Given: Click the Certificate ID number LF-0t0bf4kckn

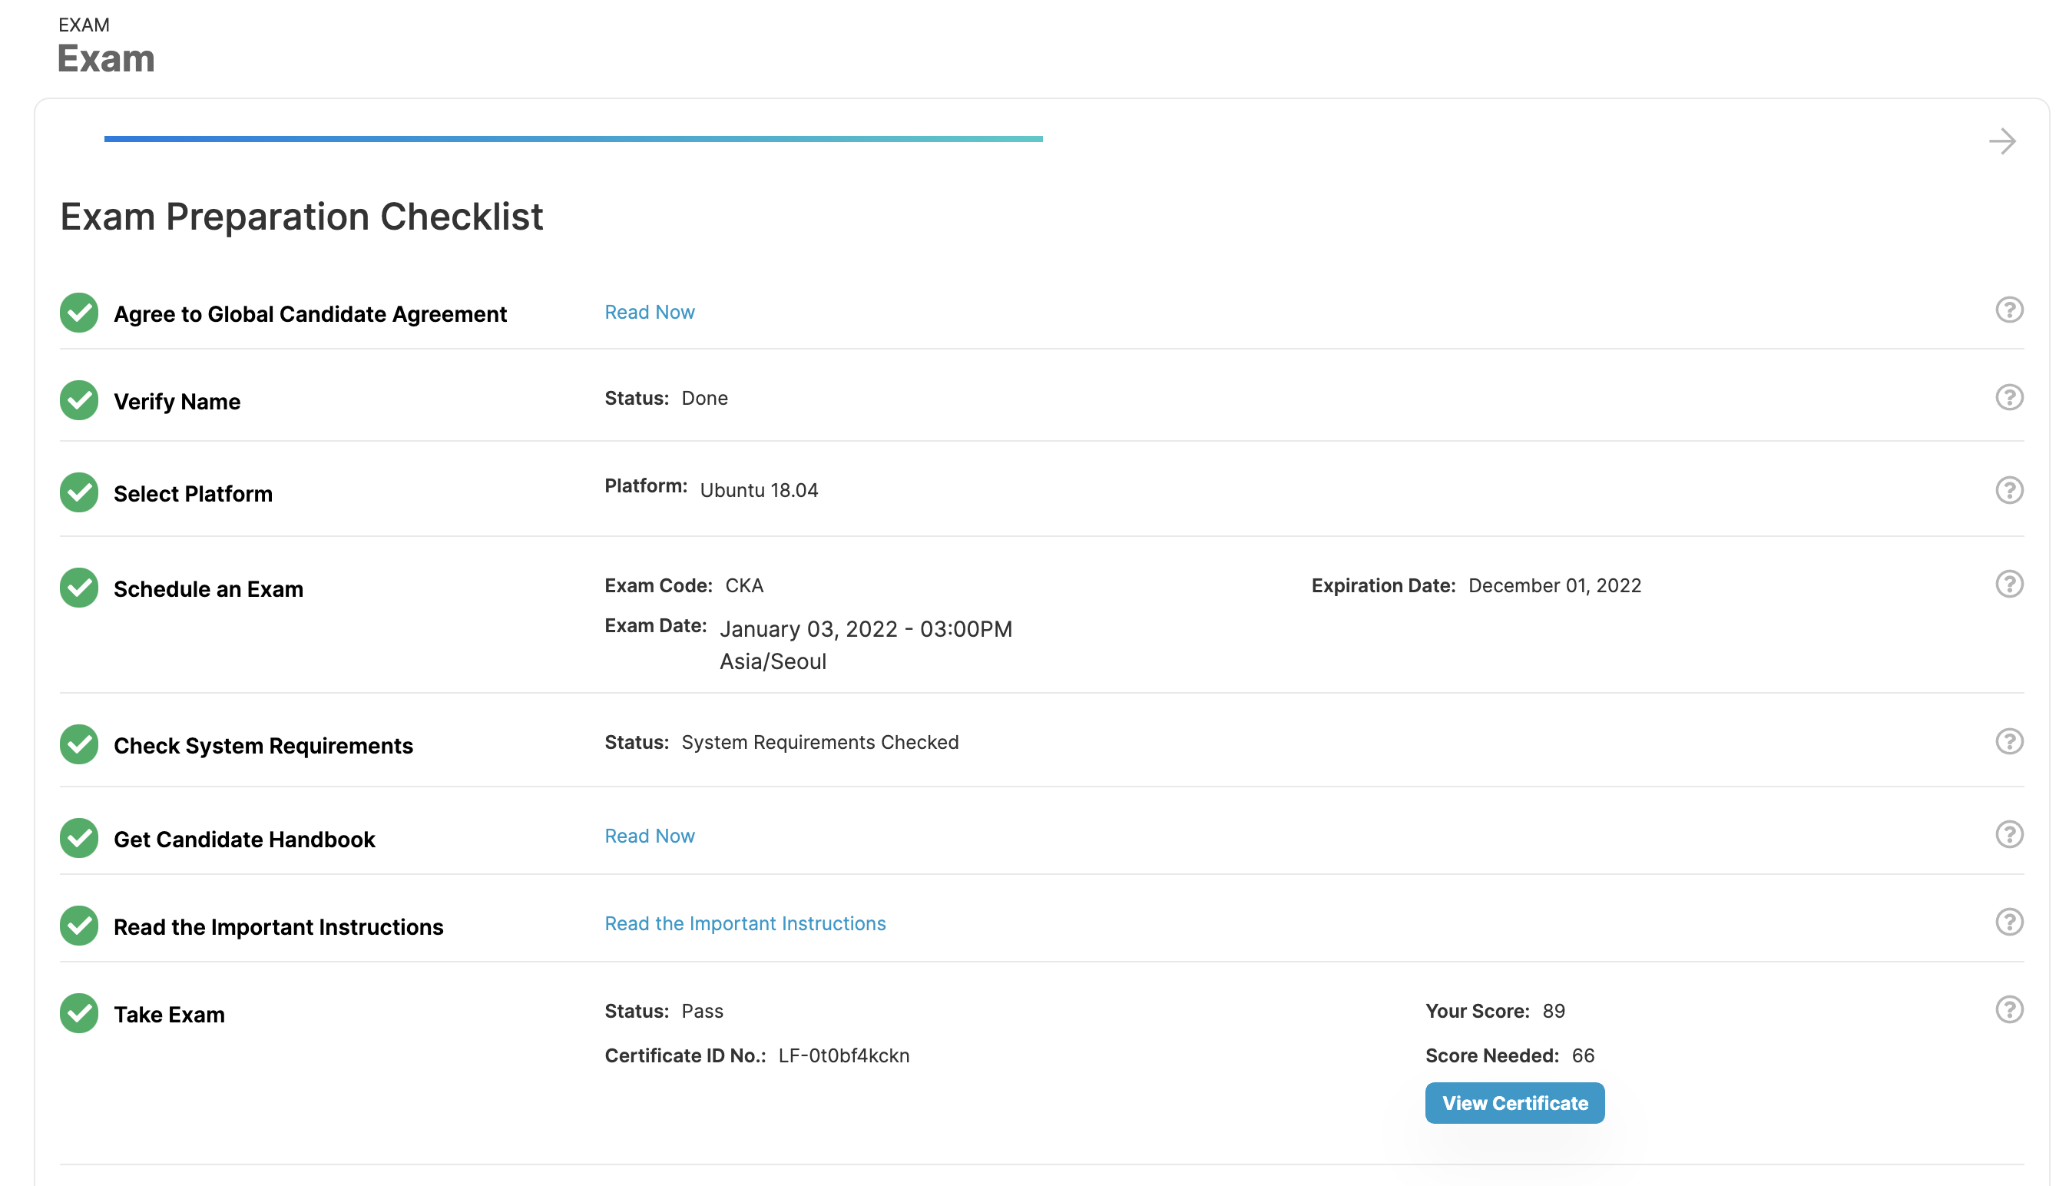Looking at the screenshot, I should pos(843,1055).
